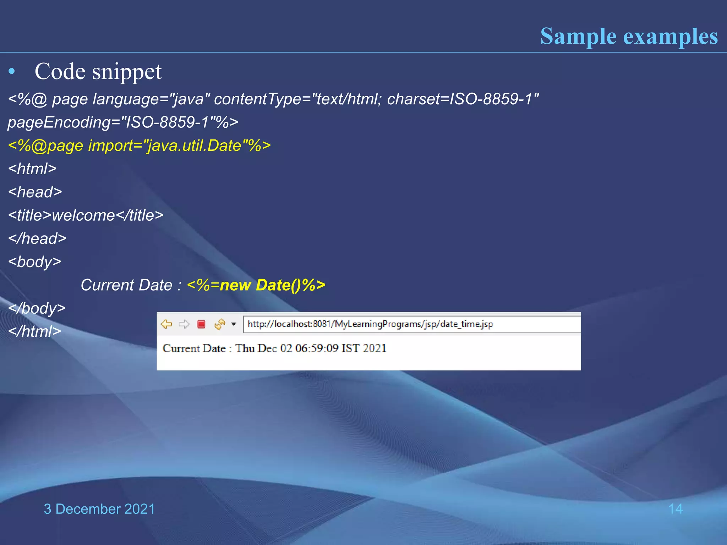Screen dimensions: 727x545
Task: Click the browser back arrow icon
Action: point(166,324)
